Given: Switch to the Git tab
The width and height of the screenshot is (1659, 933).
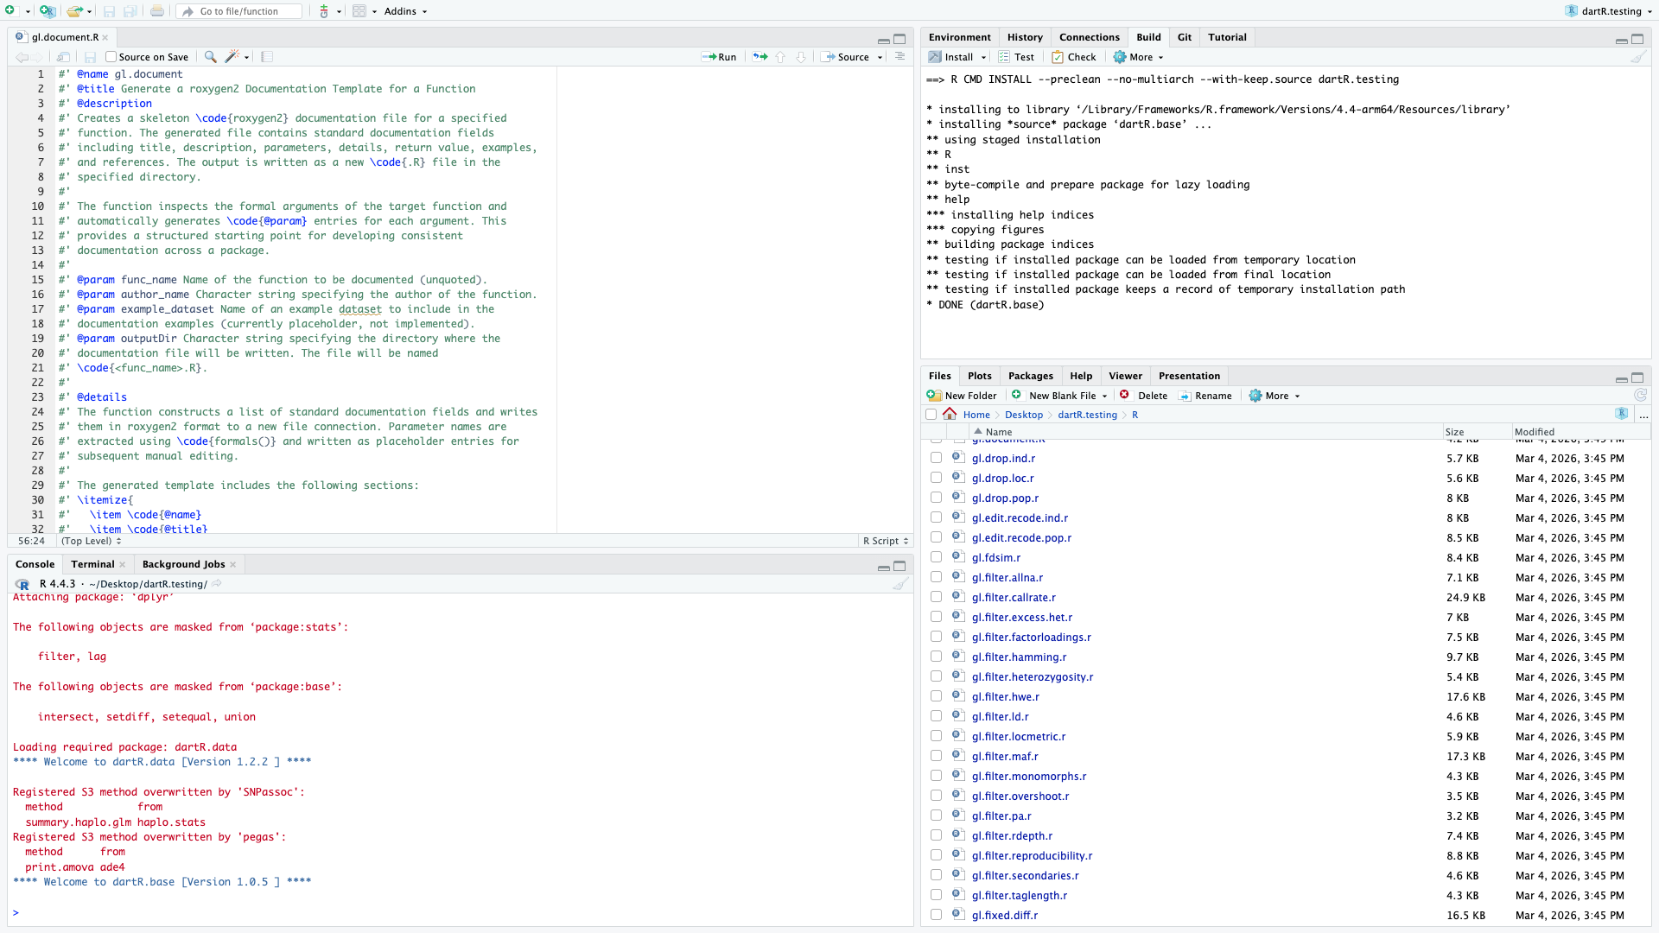Looking at the screenshot, I should 1184,37.
